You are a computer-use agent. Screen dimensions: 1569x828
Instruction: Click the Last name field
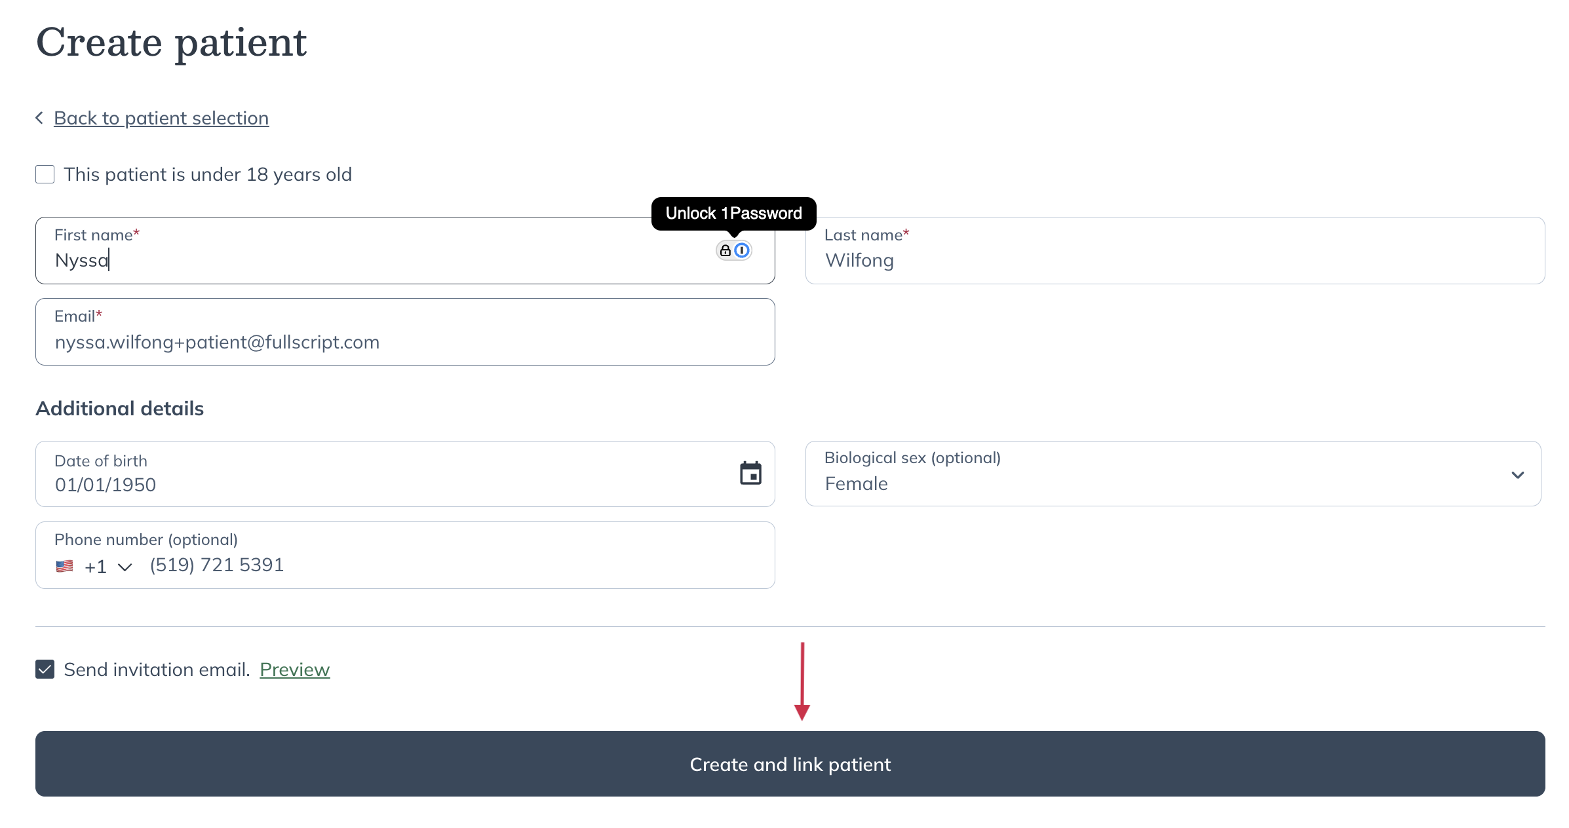[x=1173, y=261]
